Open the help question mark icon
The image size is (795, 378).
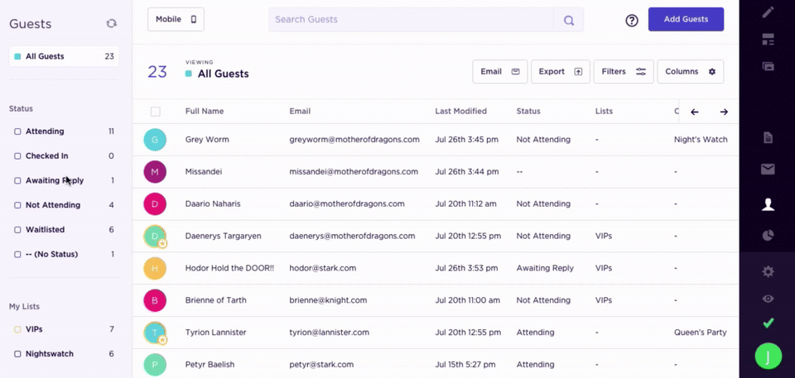pos(632,20)
